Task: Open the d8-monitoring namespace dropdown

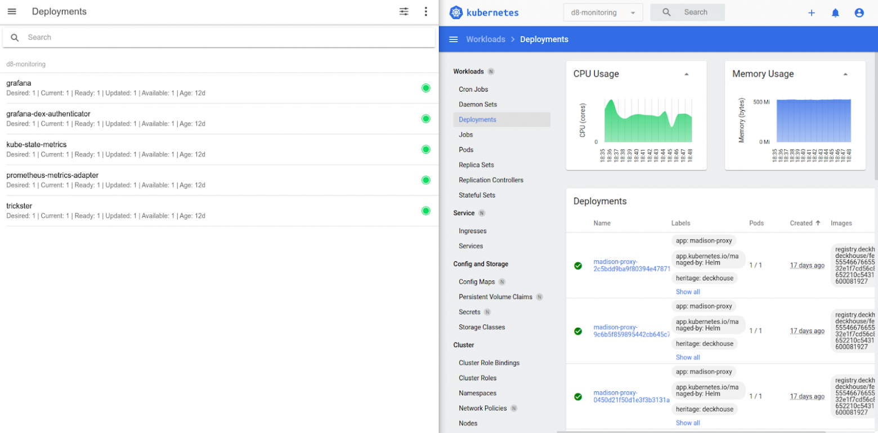Action: 603,13
